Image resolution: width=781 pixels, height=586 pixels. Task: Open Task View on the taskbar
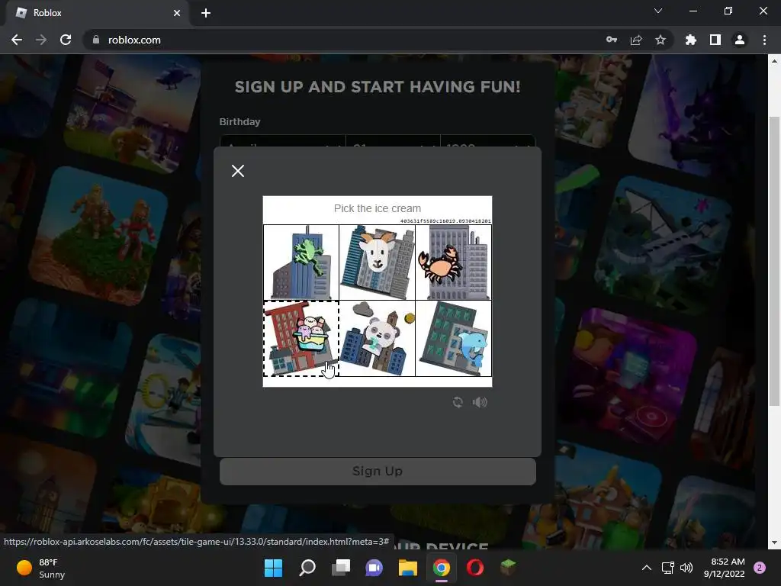[x=341, y=568]
